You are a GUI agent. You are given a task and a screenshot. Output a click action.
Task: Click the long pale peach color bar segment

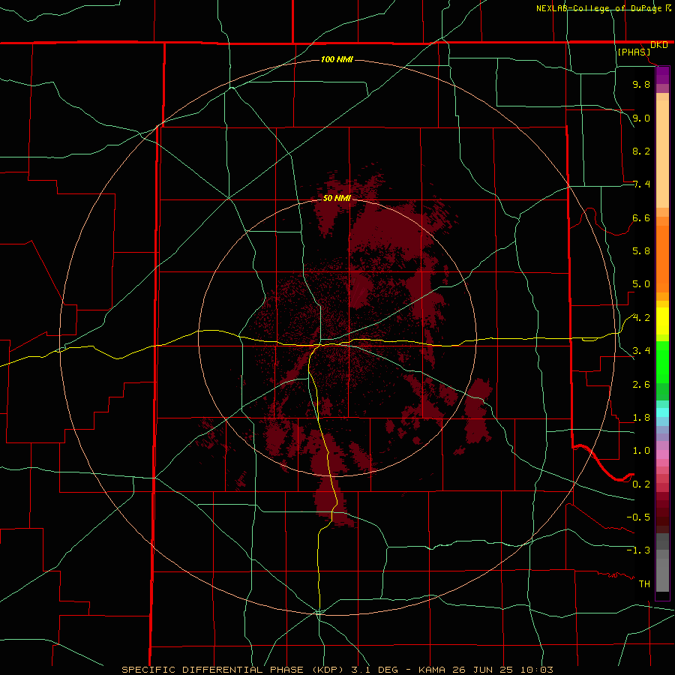click(662, 154)
